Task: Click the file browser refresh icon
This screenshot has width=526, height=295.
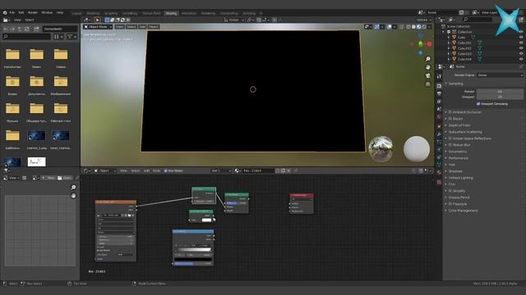Action: pyautogui.click(x=27, y=29)
